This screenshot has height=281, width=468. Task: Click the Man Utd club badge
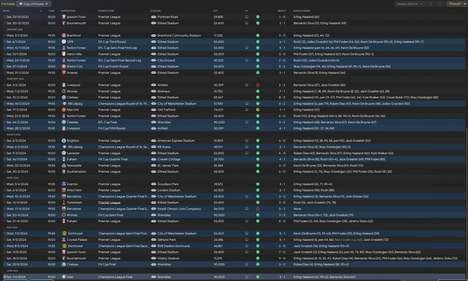pyautogui.click(x=64, y=110)
